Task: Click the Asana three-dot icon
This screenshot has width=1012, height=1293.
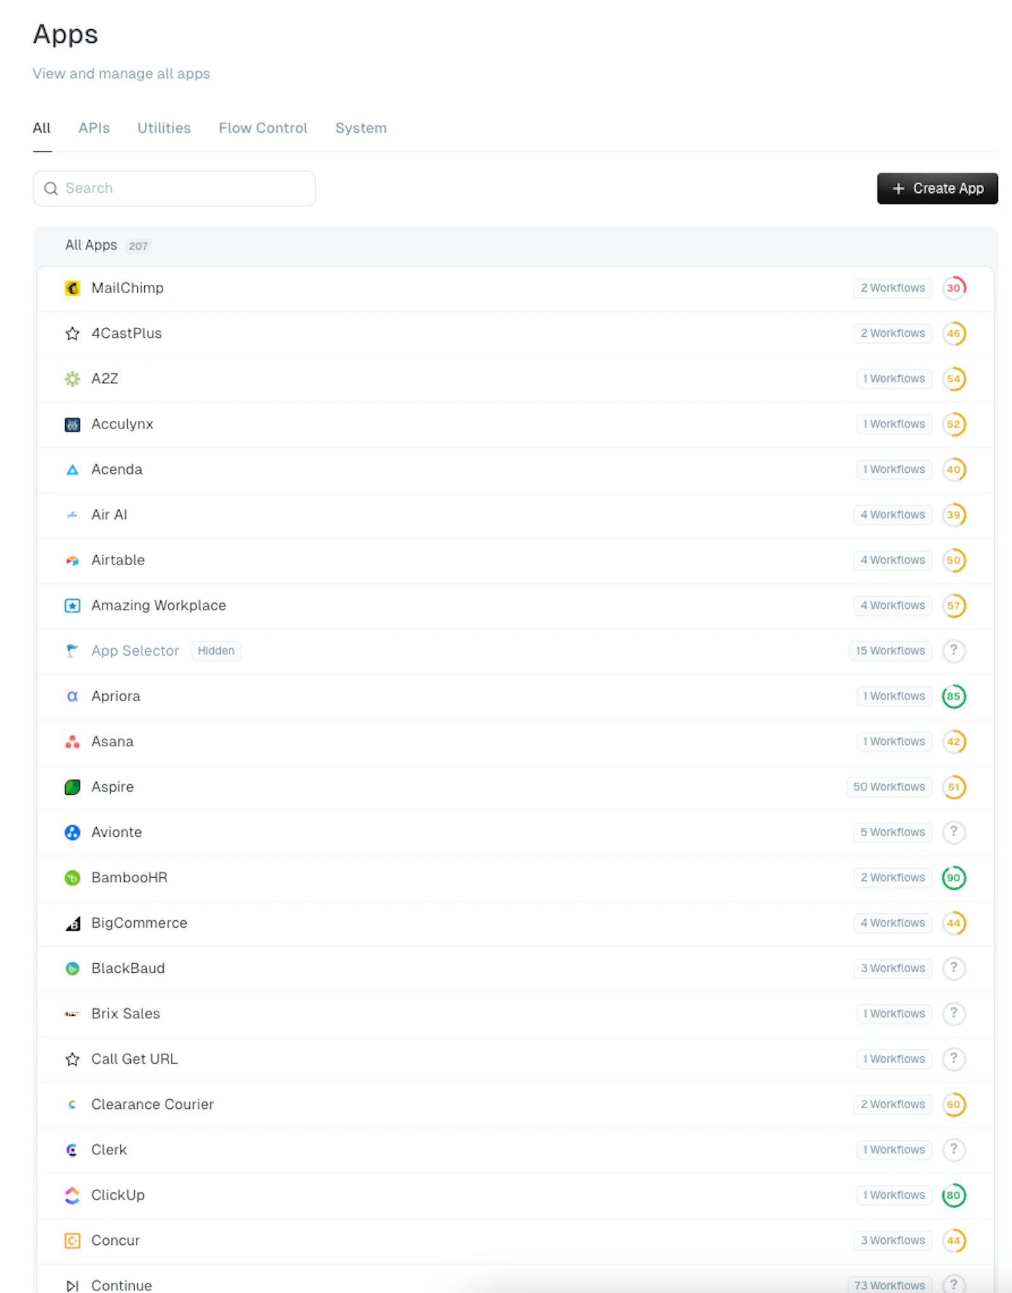Action: click(x=73, y=742)
